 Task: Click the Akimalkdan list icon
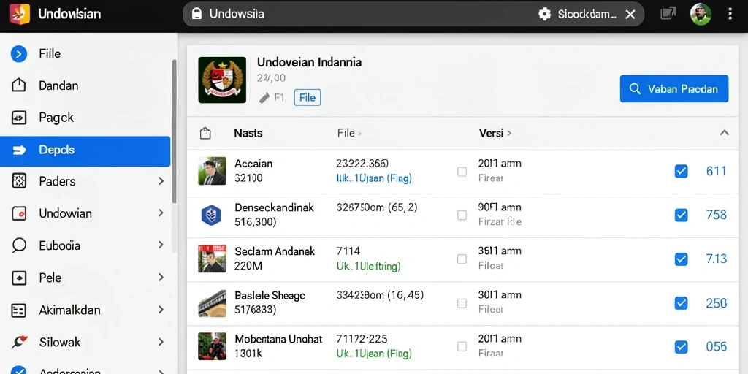click(18, 310)
